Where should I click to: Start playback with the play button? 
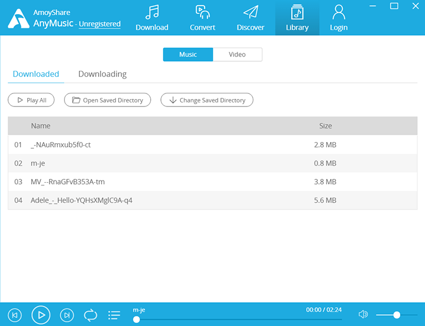41,315
